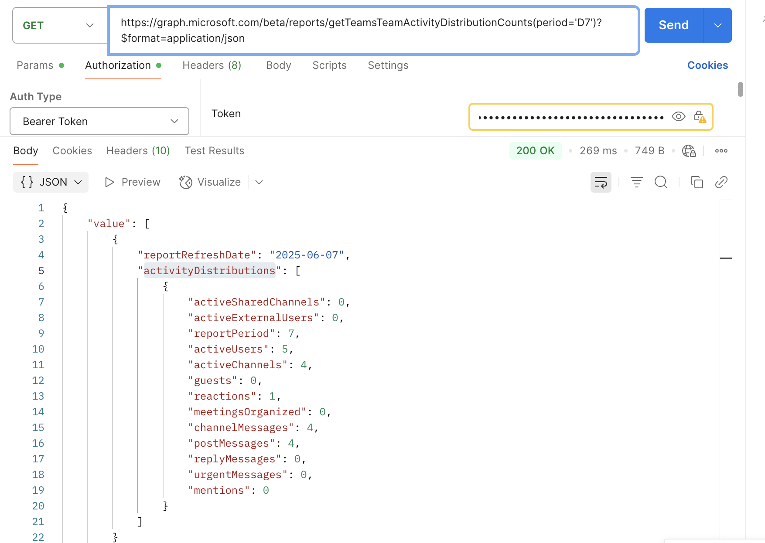765x543 pixels.
Task: Click the 200 OK status badge
Action: coord(535,151)
